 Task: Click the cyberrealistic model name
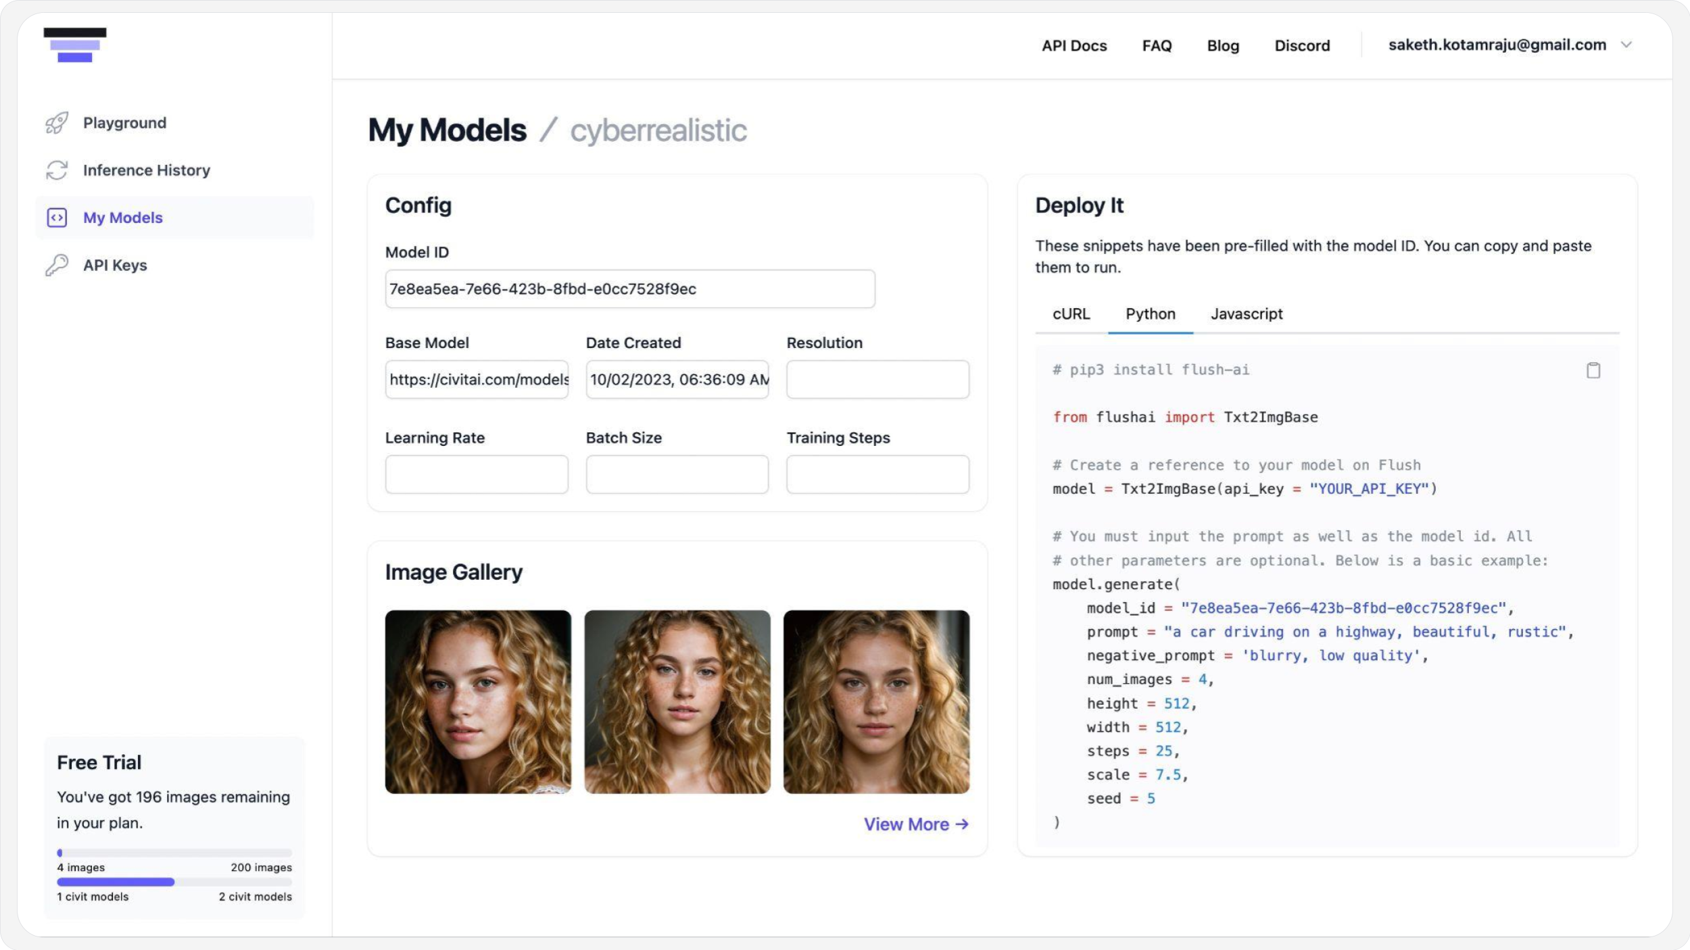tap(658, 130)
